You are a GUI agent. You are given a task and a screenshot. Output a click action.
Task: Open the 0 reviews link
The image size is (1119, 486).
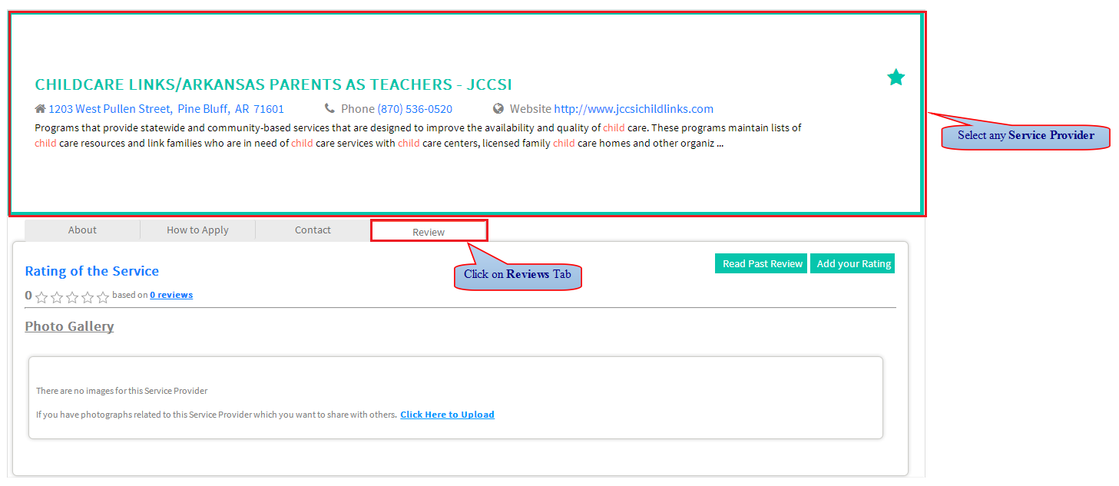171,295
